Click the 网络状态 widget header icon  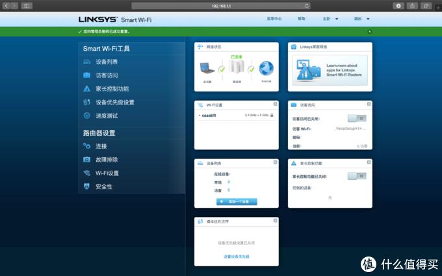200,47
